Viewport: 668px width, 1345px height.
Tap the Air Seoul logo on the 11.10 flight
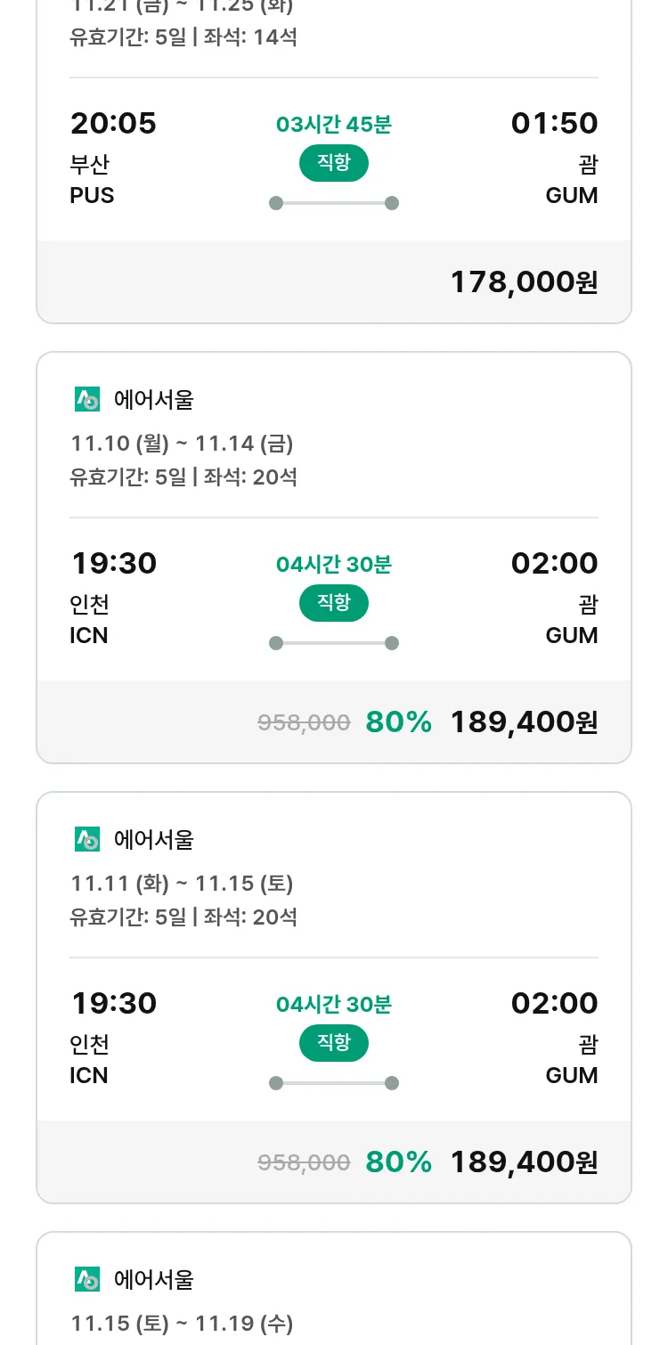coord(87,400)
